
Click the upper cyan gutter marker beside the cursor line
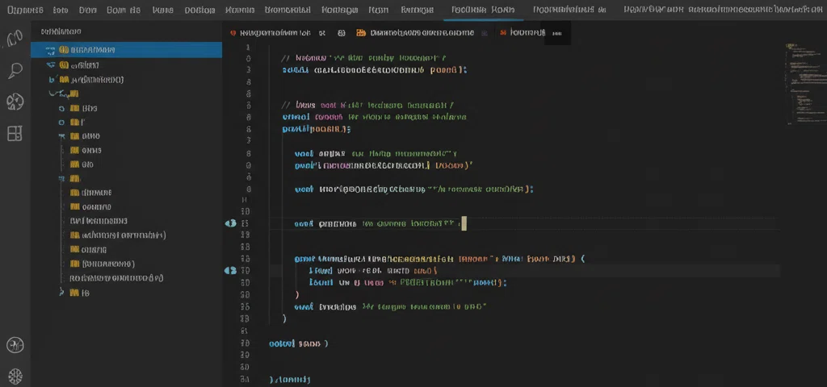point(230,223)
